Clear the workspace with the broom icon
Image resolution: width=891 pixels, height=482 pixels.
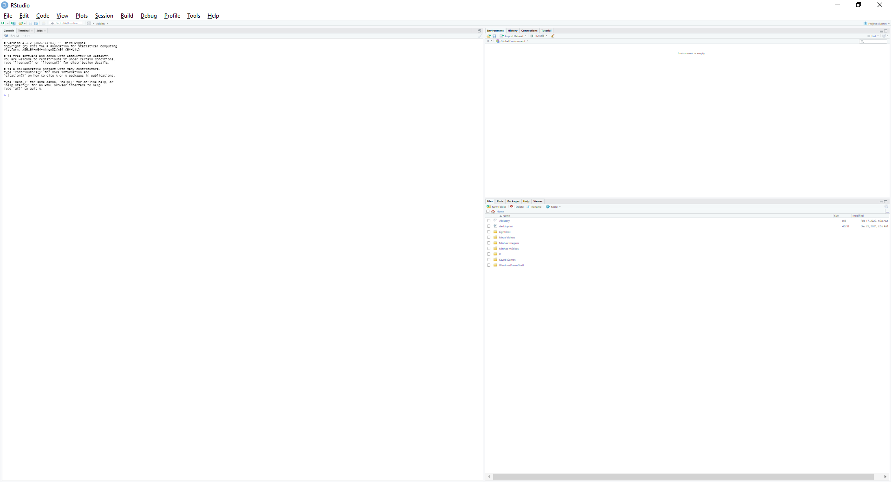click(553, 36)
